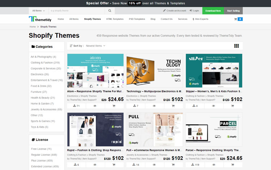Filter by Clothing & Fashion category
The width and height of the screenshot is (271, 170).
pyautogui.click(x=45, y=63)
